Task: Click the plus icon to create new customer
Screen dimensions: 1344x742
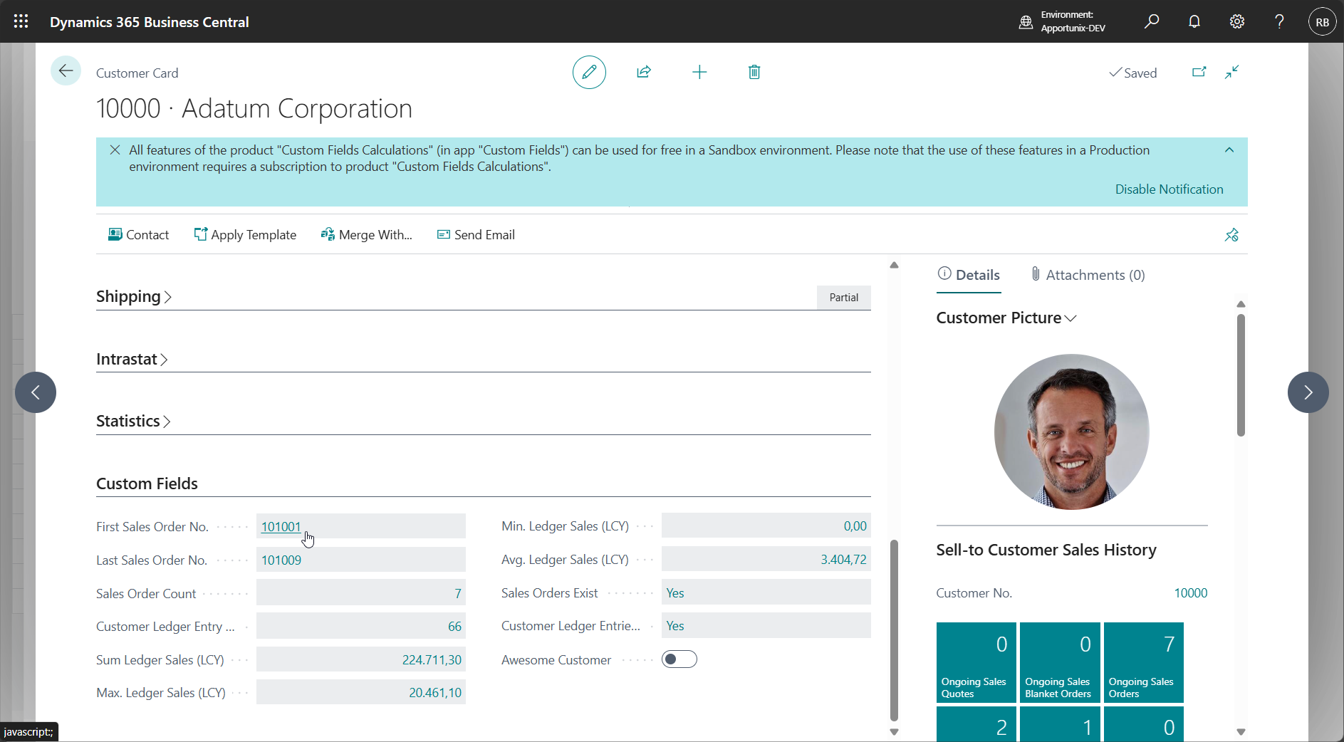Action: pos(699,72)
